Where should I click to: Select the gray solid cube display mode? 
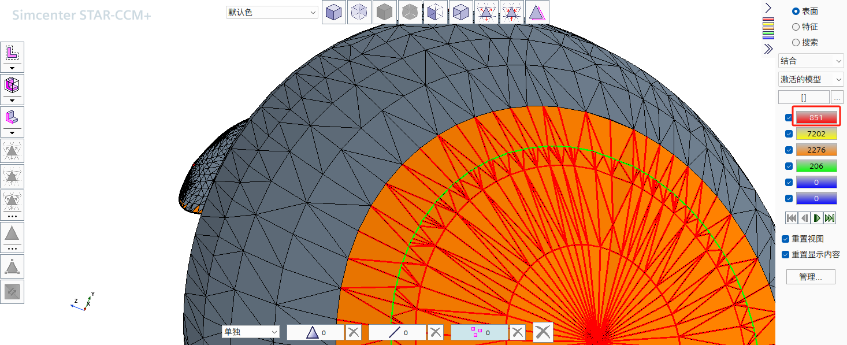point(385,12)
